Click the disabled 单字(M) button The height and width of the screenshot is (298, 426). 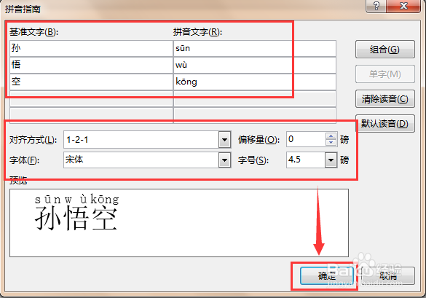coord(385,74)
